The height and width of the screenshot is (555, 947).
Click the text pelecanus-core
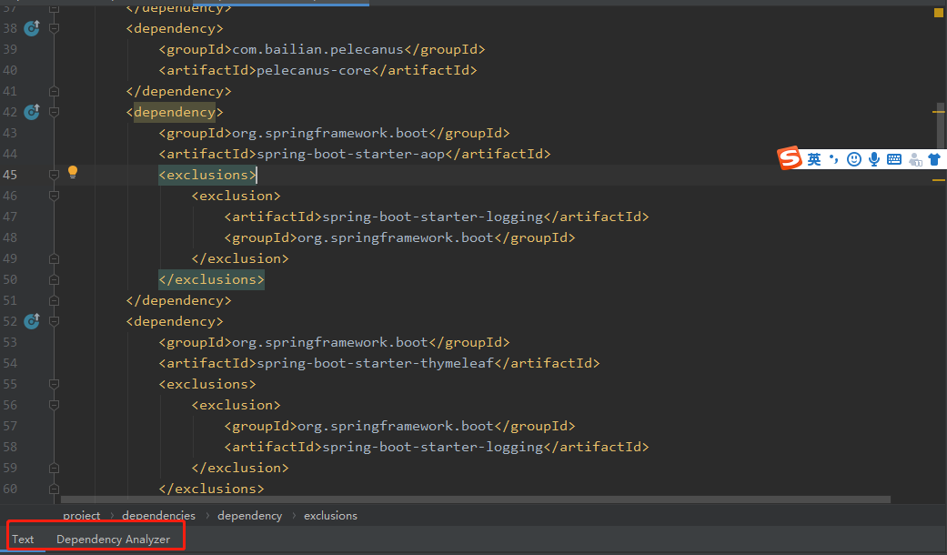(314, 70)
